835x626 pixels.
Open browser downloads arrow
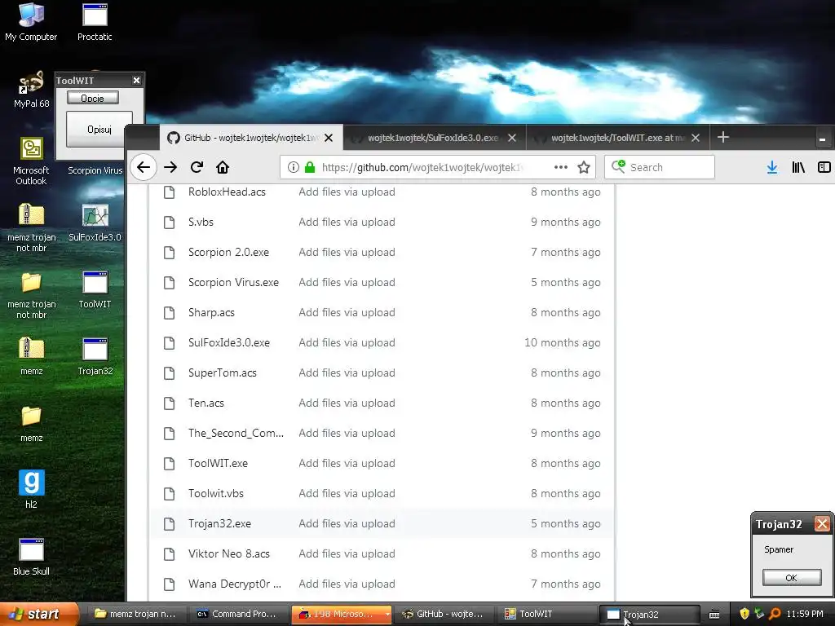pyautogui.click(x=771, y=167)
